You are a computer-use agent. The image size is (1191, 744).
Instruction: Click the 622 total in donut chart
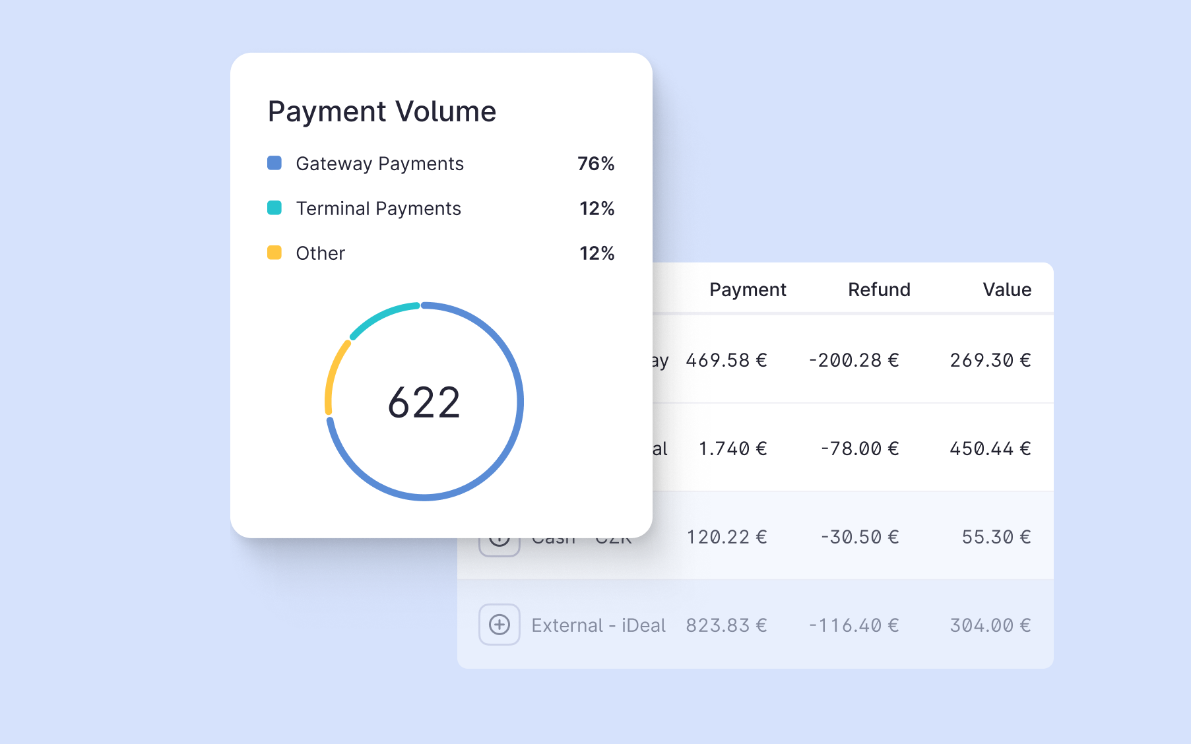click(x=424, y=402)
